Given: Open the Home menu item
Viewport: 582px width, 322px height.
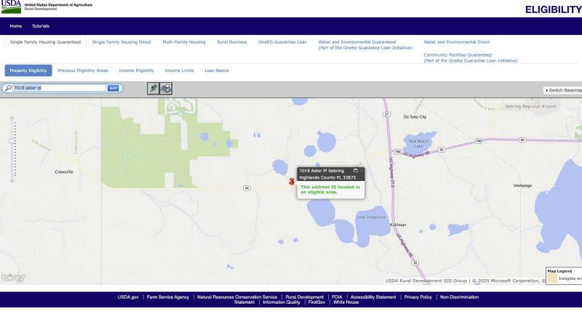Looking at the screenshot, I should tap(15, 25).
